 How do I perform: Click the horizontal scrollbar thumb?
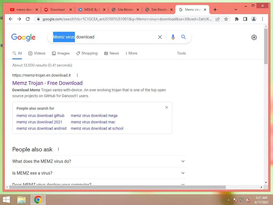(118, 187)
